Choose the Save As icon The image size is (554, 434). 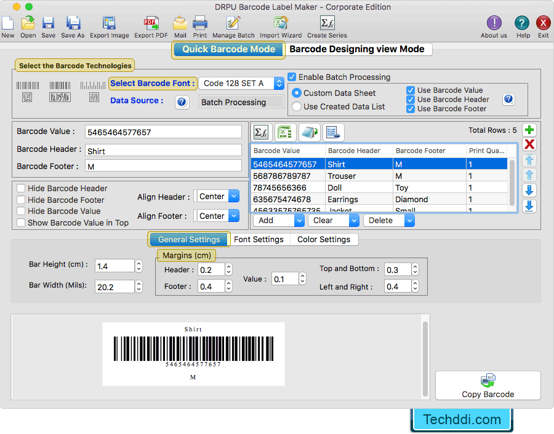click(73, 23)
